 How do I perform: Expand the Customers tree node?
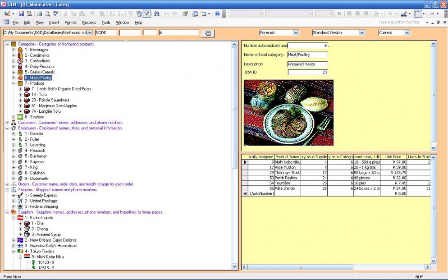click(7, 123)
